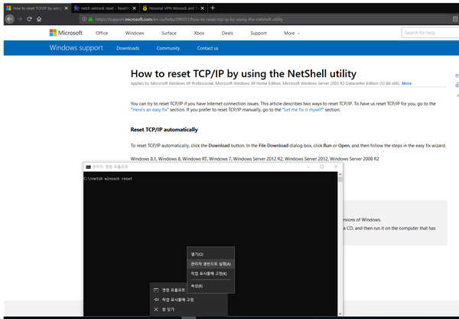Click the green padlock security icon
The width and height of the screenshot is (459, 319).
(x=90, y=19)
